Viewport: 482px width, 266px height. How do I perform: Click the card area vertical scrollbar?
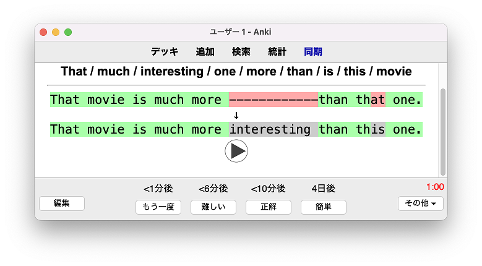(x=443, y=132)
